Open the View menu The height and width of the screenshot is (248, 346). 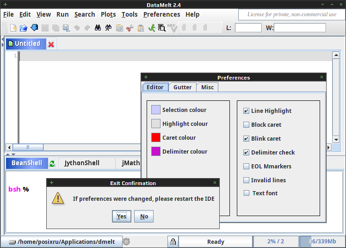[x=43, y=14]
